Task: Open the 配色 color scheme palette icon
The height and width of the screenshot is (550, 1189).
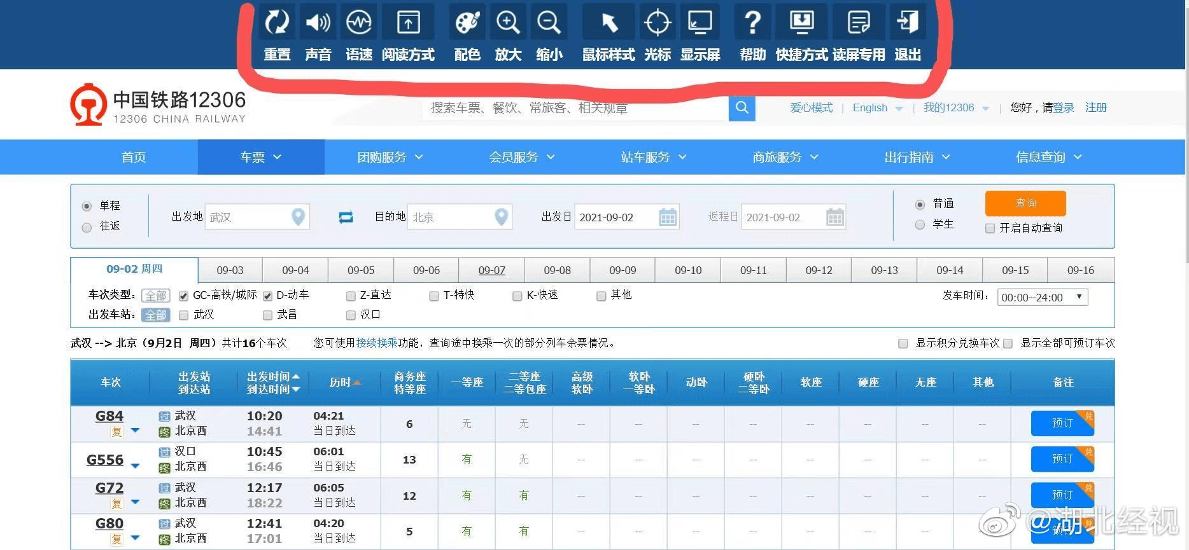Action: click(467, 24)
